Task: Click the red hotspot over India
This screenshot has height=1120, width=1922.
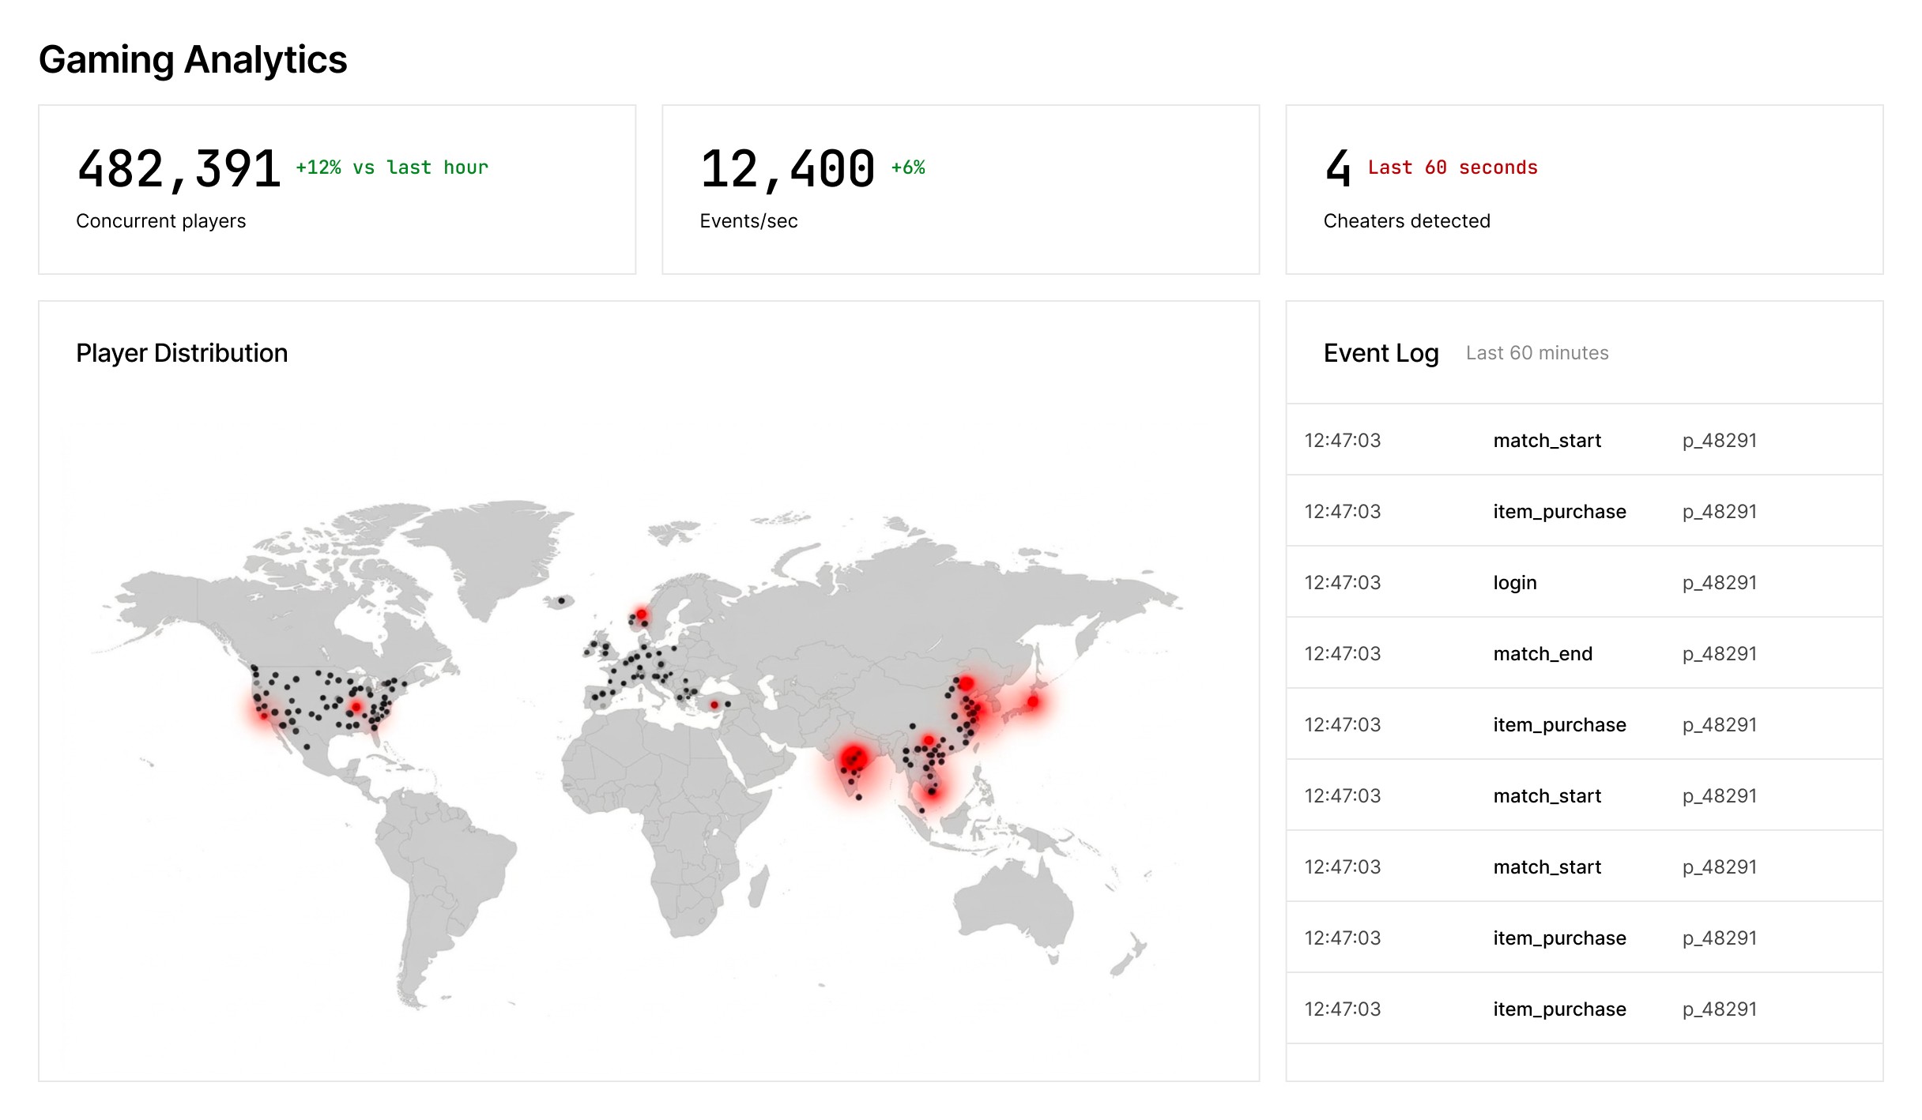Action: [x=854, y=759]
